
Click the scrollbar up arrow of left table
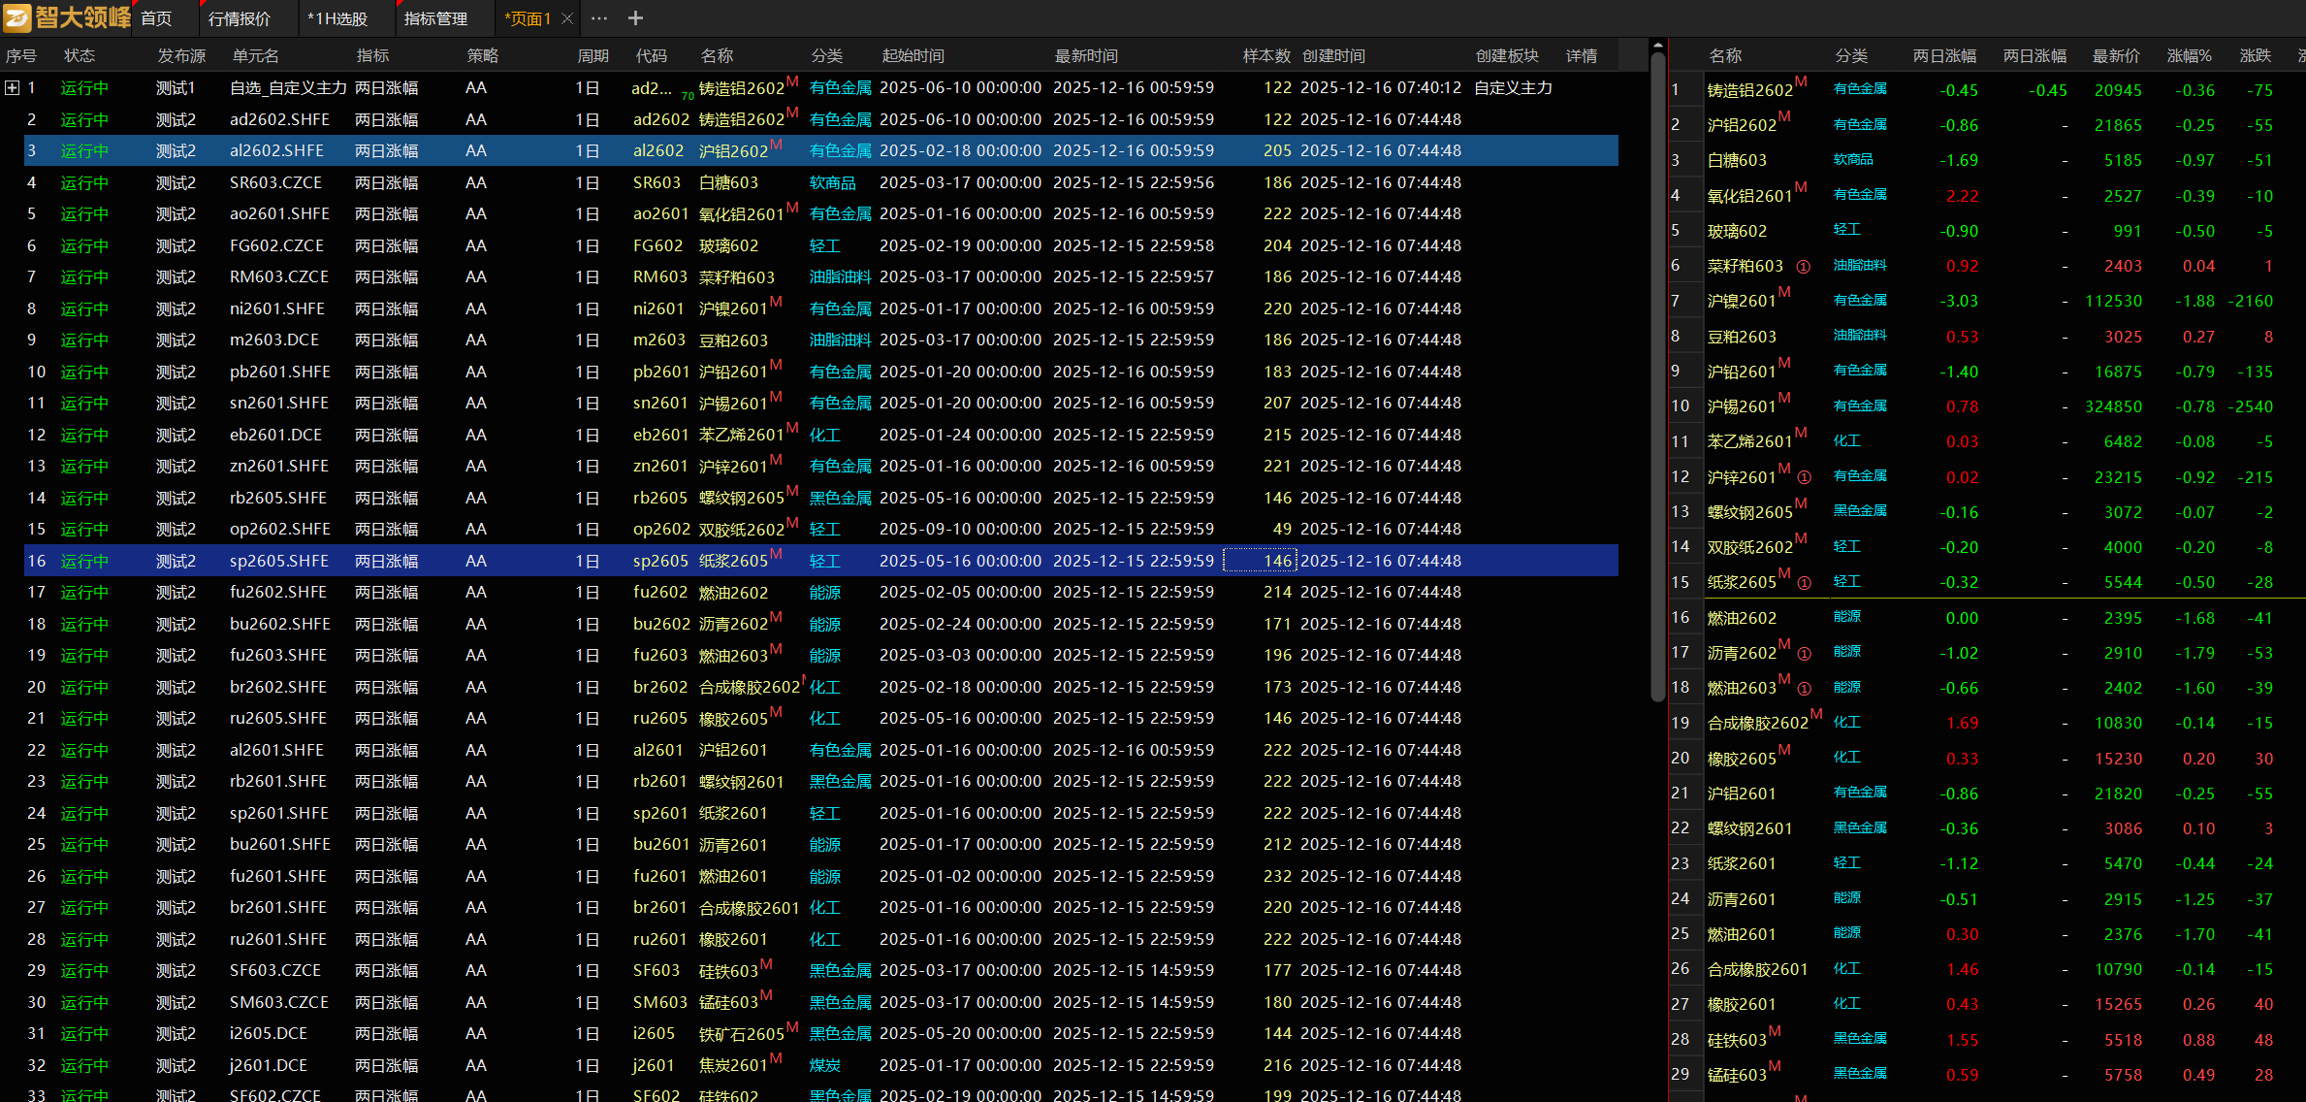(x=1657, y=46)
